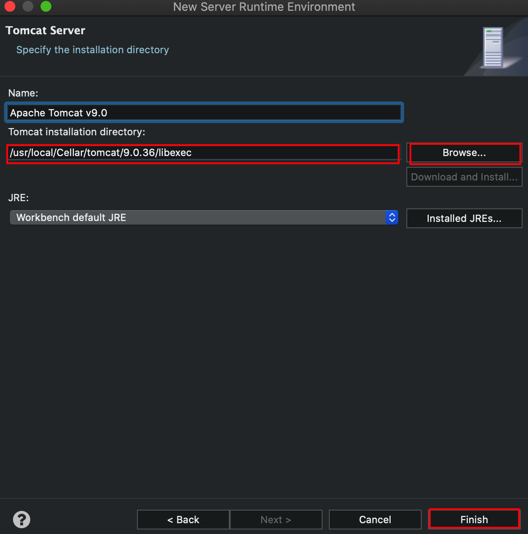Click the 'Tomcat installation directory:' label
The image size is (528, 534).
77,132
